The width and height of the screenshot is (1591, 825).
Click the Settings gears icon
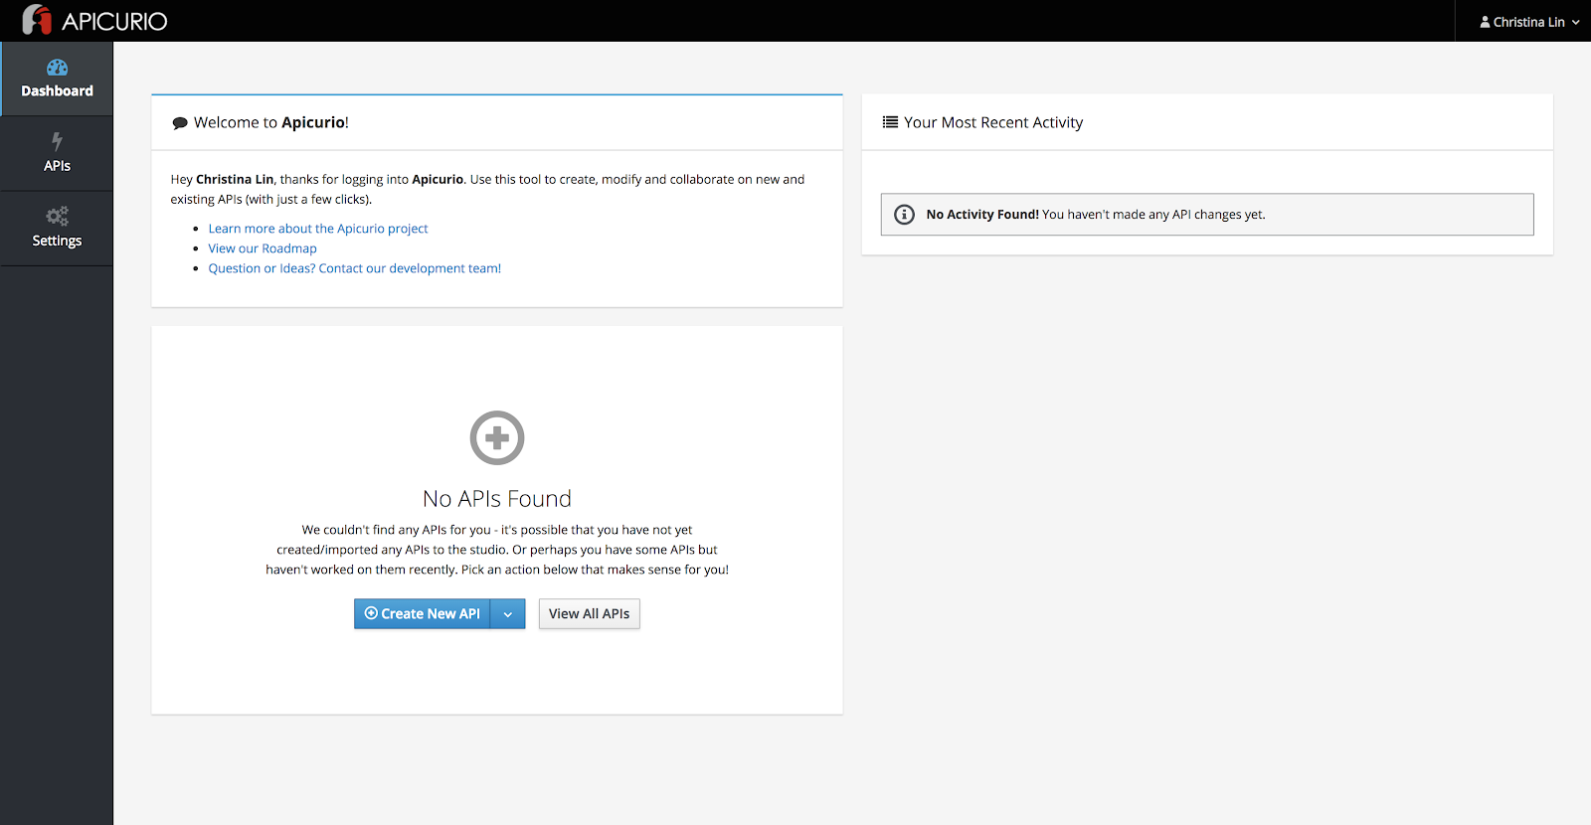[57, 216]
